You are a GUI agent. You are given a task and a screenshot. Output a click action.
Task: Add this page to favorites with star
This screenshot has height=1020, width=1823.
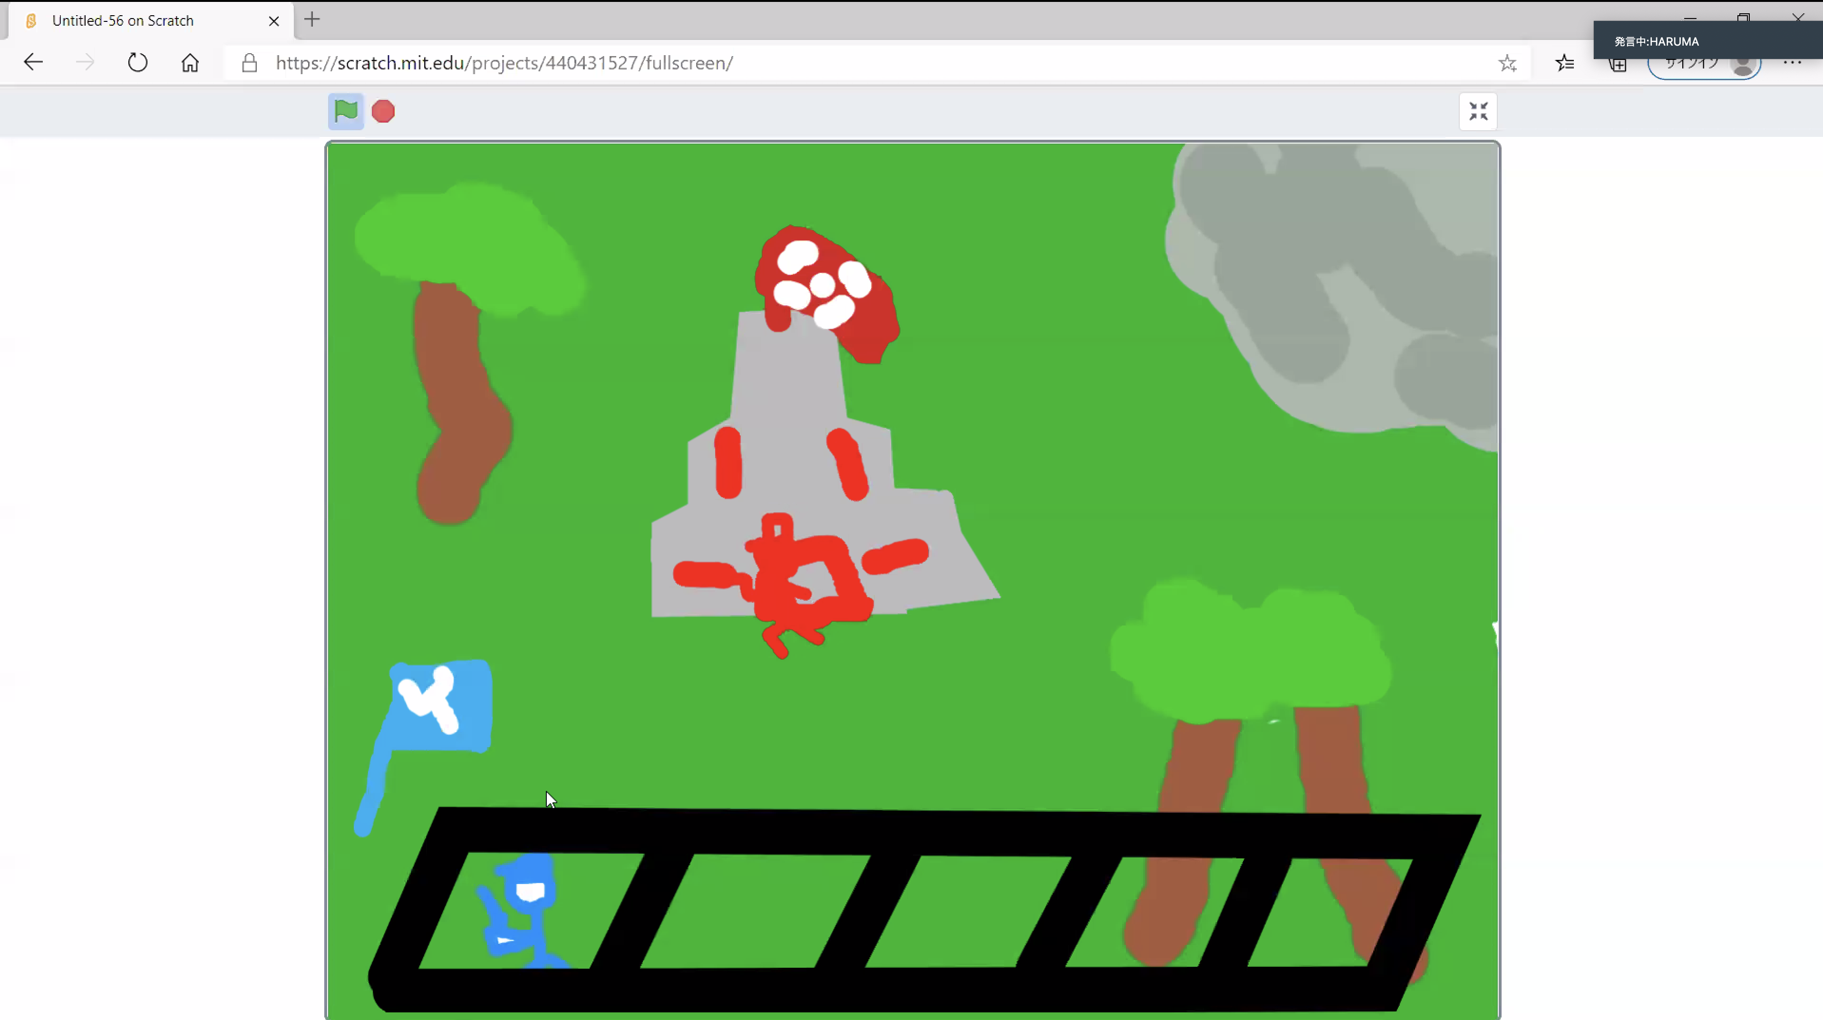(x=1507, y=63)
